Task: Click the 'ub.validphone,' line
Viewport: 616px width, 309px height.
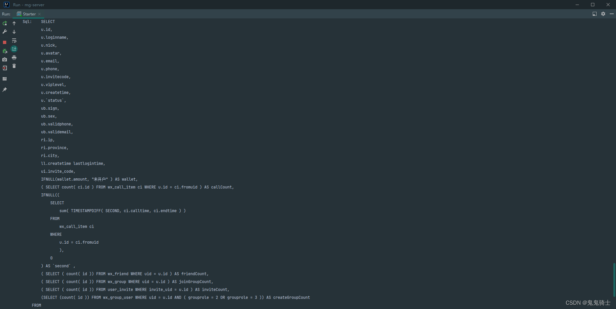Action: [x=57, y=124]
